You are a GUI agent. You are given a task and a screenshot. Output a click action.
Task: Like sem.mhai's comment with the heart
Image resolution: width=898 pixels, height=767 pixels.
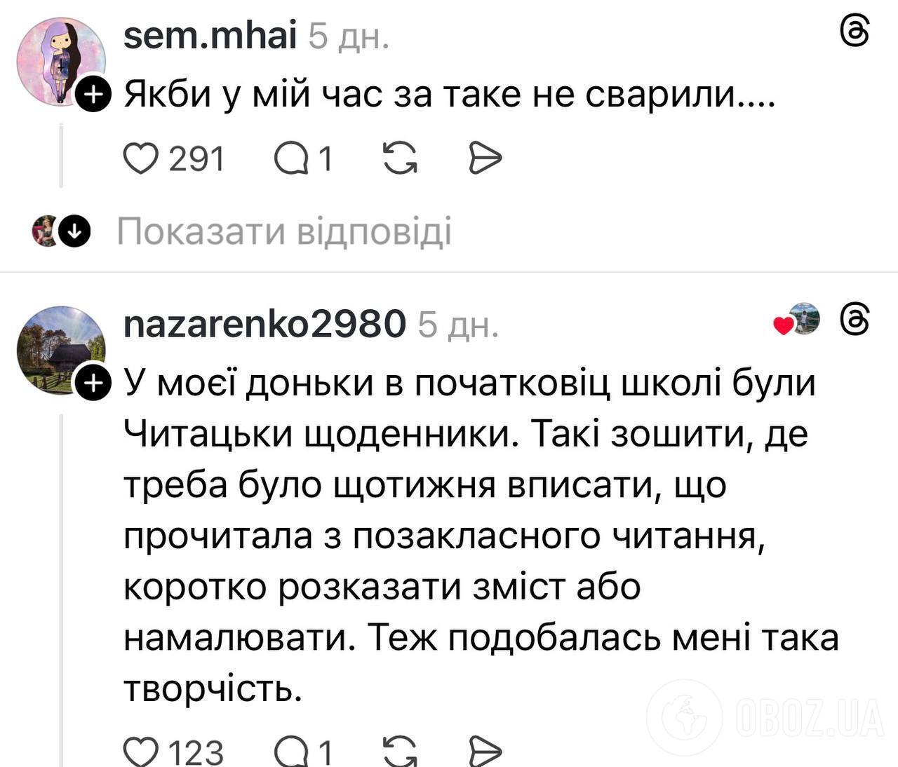click(x=142, y=157)
